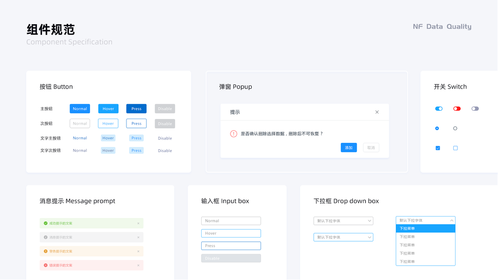Click the NF Data Quality label
Screen dimensions: 498x280
[x=442, y=27]
